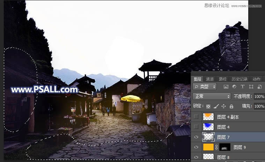Show the 图层 4 layer

(x=196, y=127)
